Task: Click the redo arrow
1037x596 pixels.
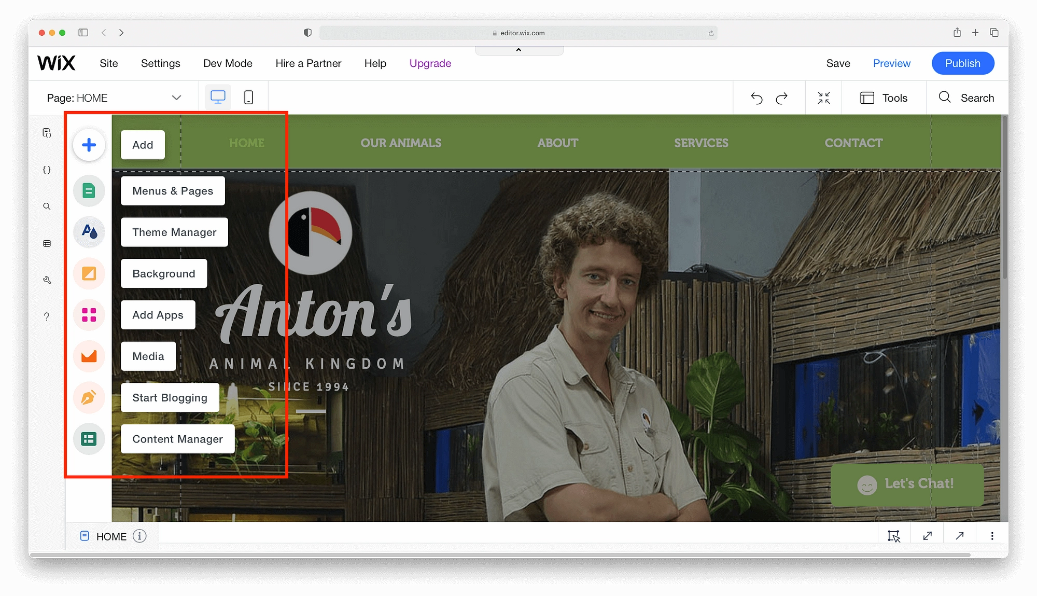Action: 781,98
